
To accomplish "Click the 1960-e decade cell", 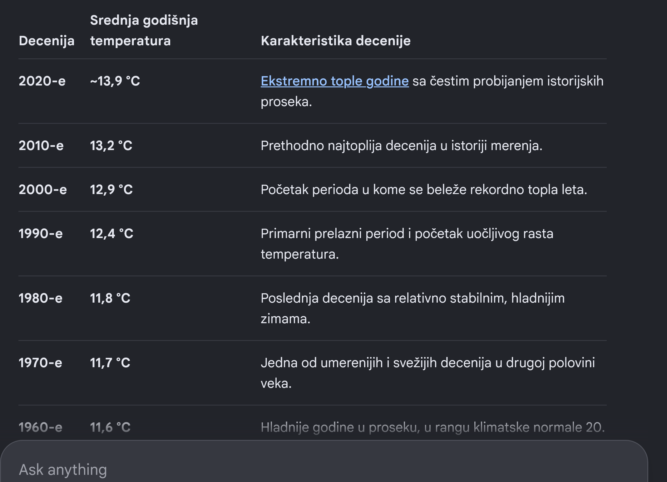I will [x=41, y=427].
